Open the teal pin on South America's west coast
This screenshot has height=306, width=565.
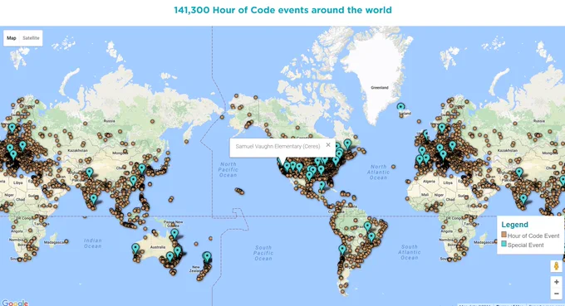click(342, 249)
